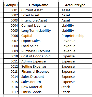This screenshot has width=92, height=97.
Task: Click the Local Sales cell
Action: click(38, 46)
